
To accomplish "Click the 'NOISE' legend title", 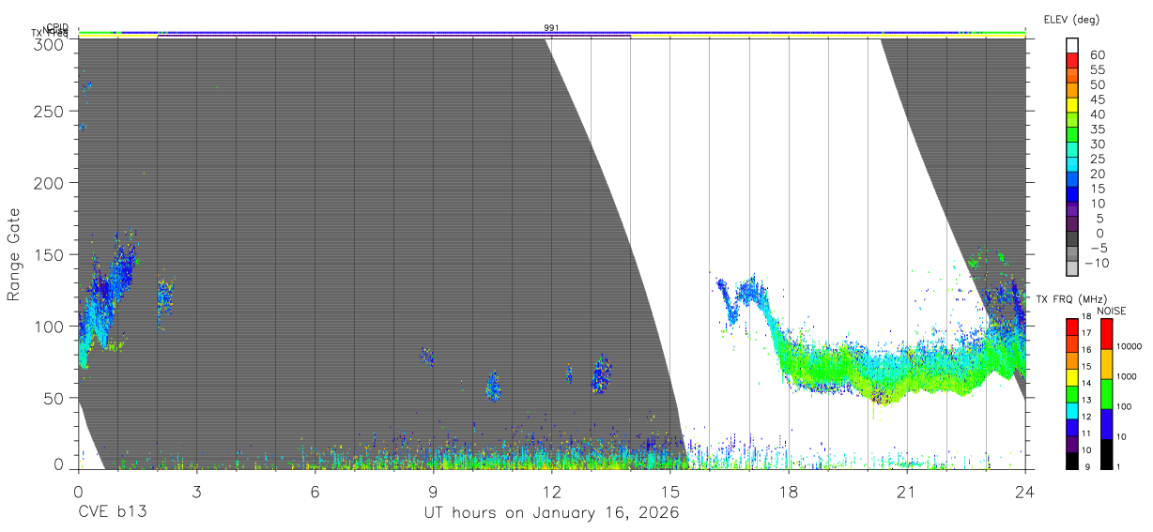I will [1111, 311].
